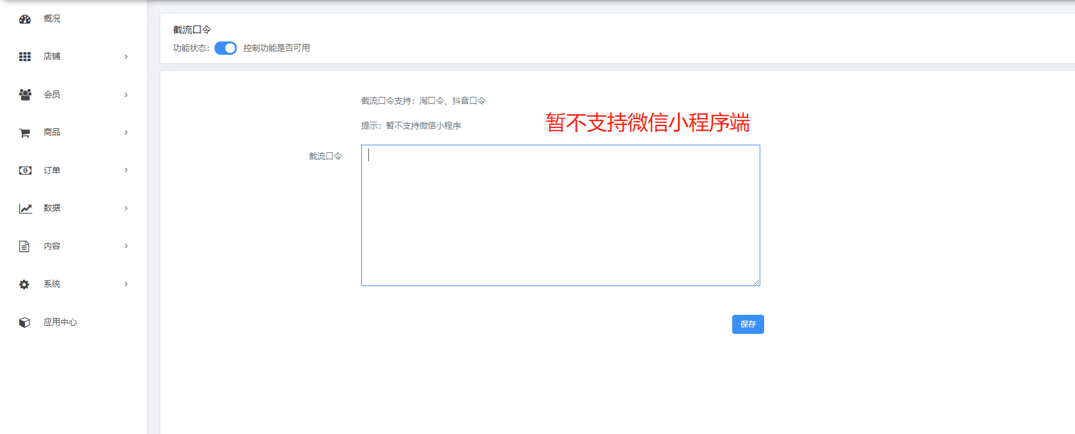Focus the 截流口令 text area
The height and width of the screenshot is (434, 1075).
[x=560, y=215]
